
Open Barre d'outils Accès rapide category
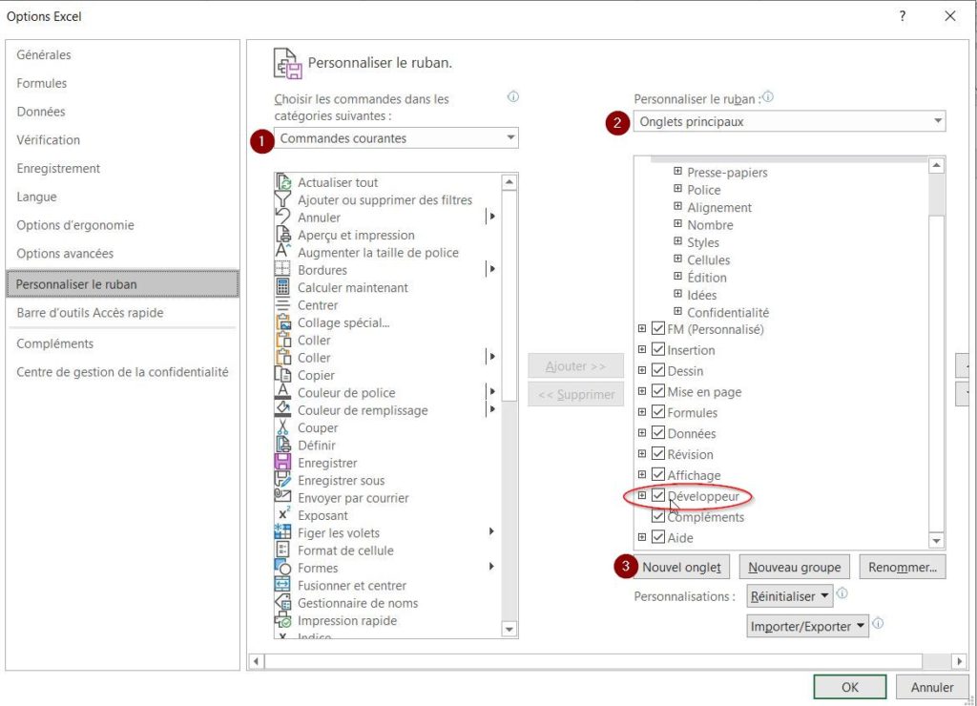pos(90,313)
